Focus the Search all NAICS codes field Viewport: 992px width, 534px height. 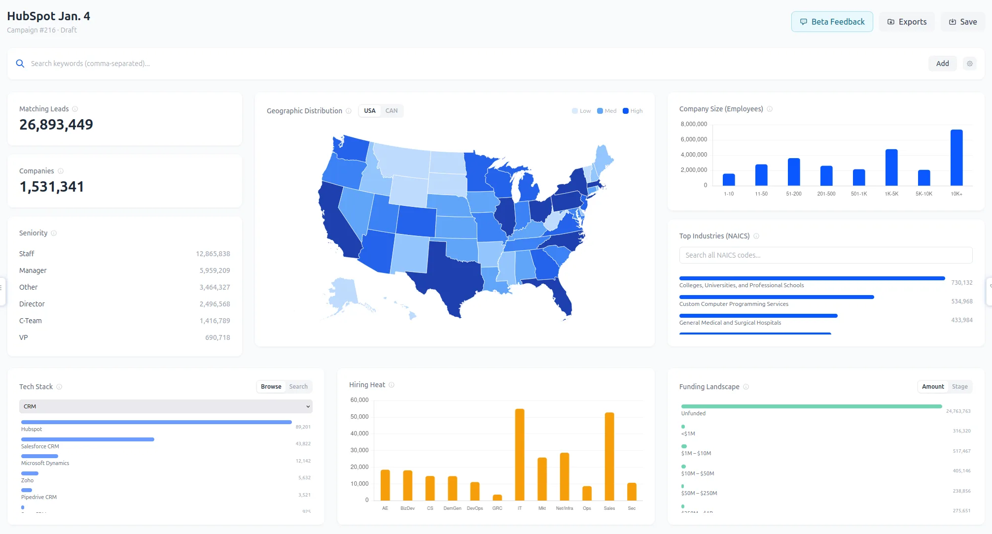tap(826, 255)
